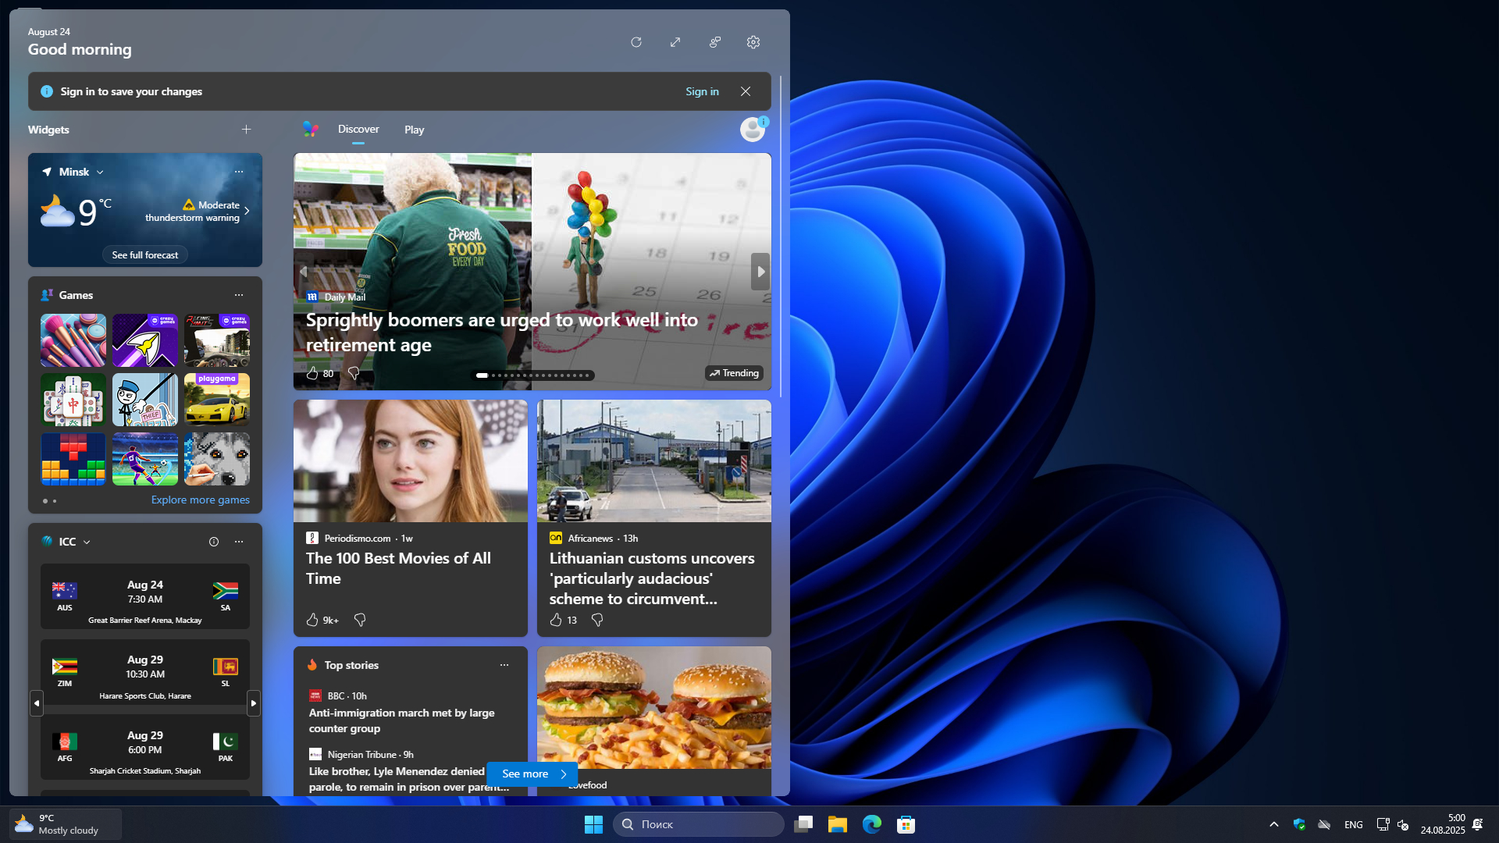Click ICC widget info icon

(x=214, y=542)
